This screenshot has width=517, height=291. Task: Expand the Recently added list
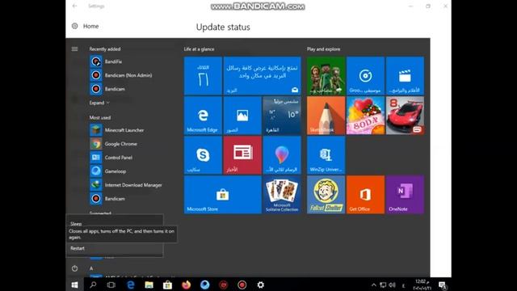[x=99, y=103]
